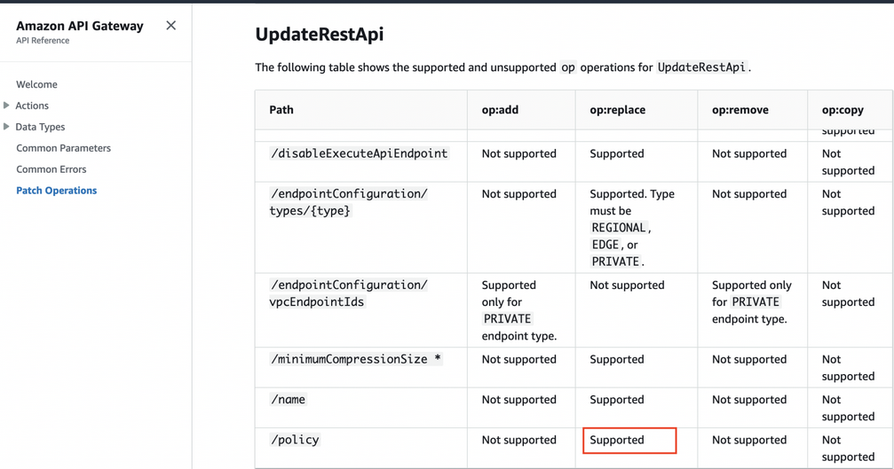Open the Welcome page link
894x469 pixels.
tap(36, 84)
